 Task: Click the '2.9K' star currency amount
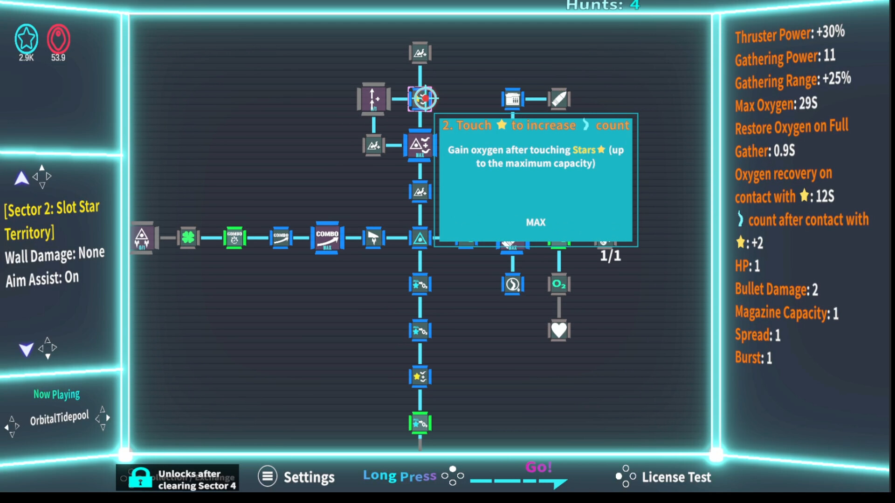[x=26, y=58]
